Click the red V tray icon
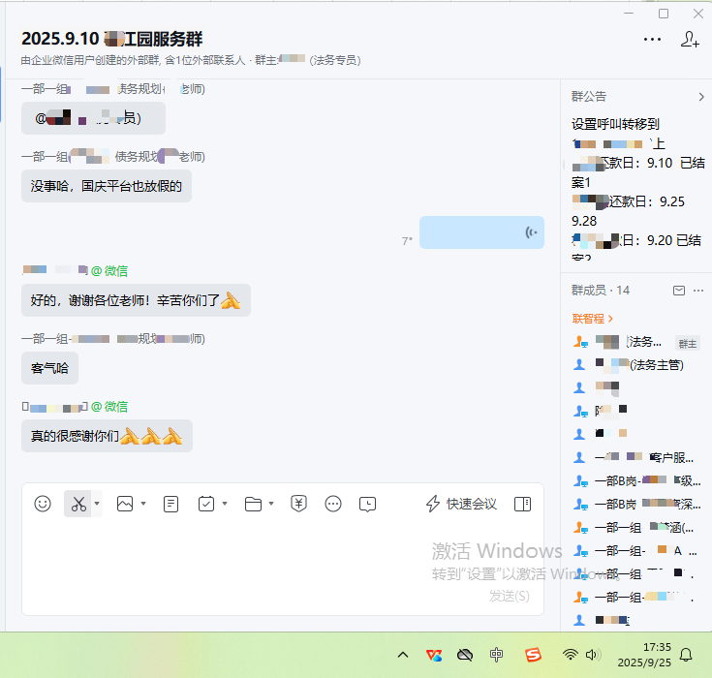Screen dimensions: 712x678 (x=434, y=655)
